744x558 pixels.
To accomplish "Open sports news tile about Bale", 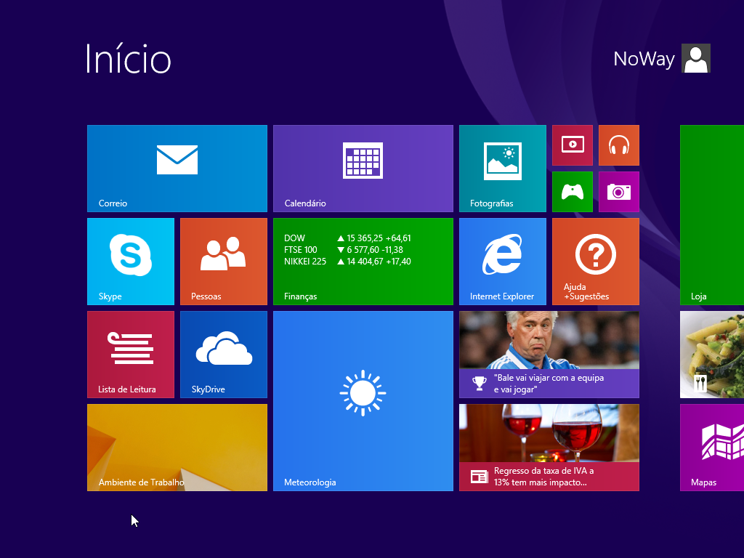I will coord(549,355).
